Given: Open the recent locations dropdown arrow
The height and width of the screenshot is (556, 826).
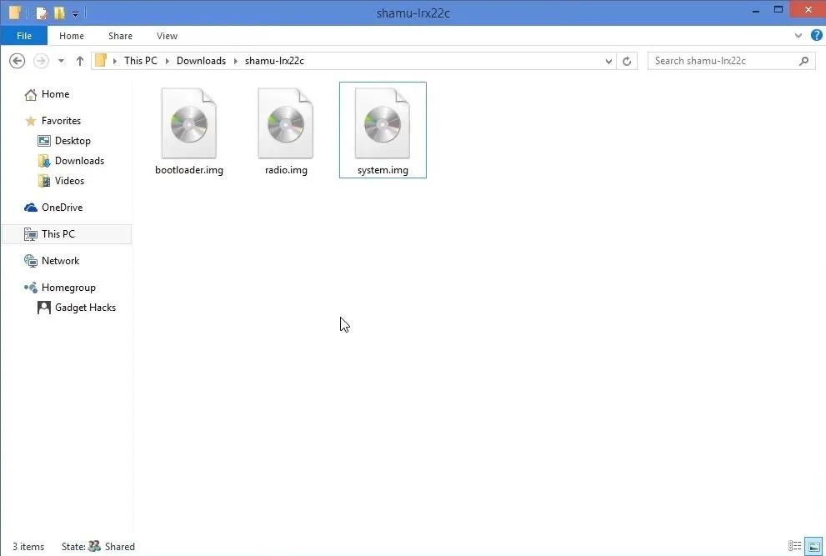Looking at the screenshot, I should (x=61, y=61).
